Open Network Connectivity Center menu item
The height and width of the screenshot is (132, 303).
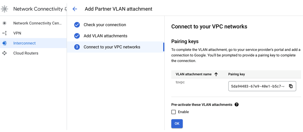coord(37,23)
